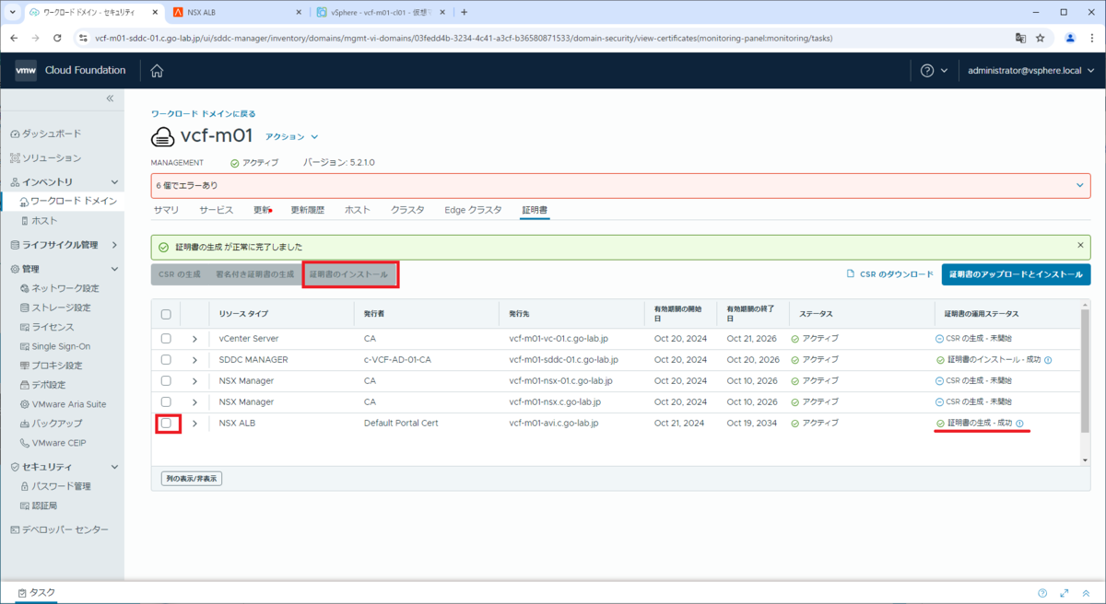Expand the NSX ALB row
Screen dimensions: 1106x604
(194, 424)
